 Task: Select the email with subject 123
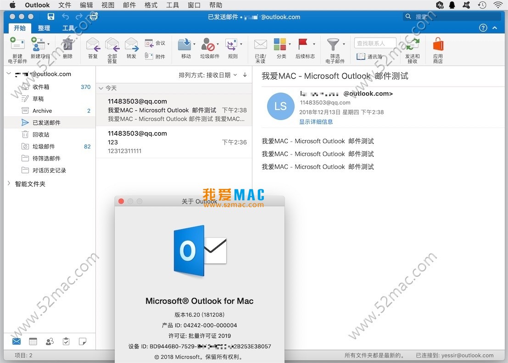click(x=174, y=142)
